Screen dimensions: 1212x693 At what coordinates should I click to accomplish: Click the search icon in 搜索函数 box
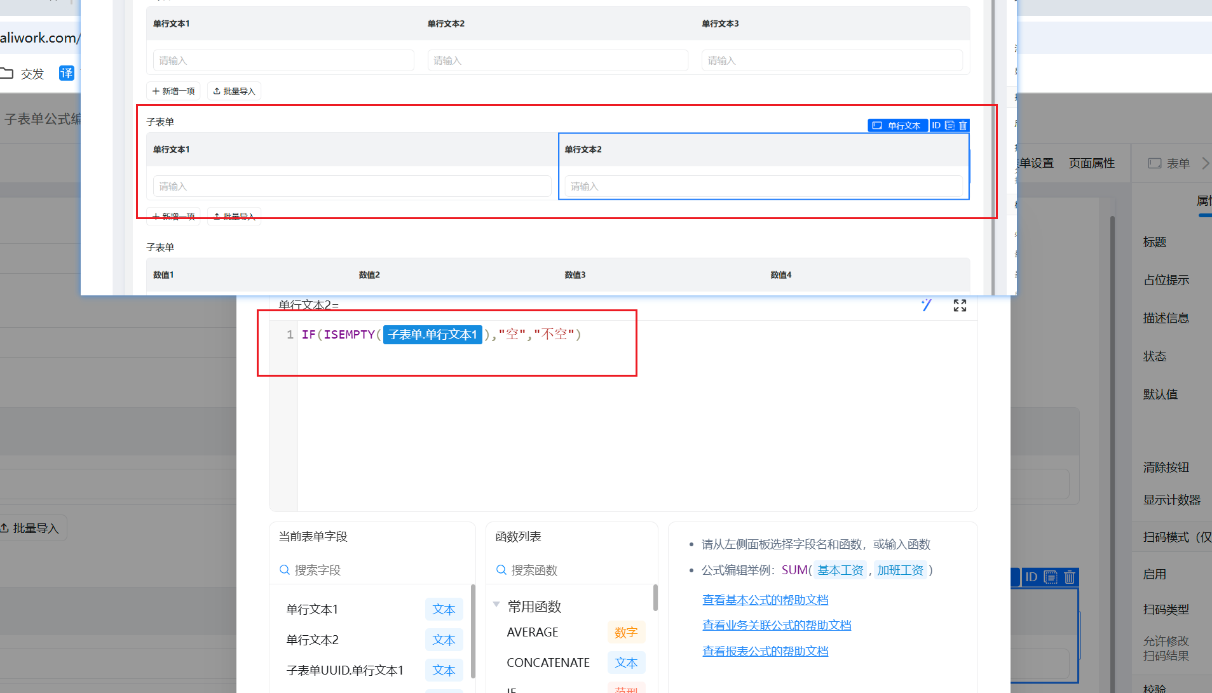coord(501,570)
